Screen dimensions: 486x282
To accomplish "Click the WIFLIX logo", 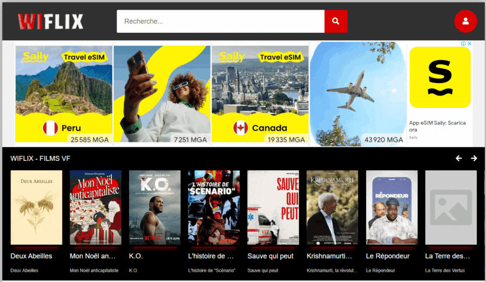I will 51,22.
